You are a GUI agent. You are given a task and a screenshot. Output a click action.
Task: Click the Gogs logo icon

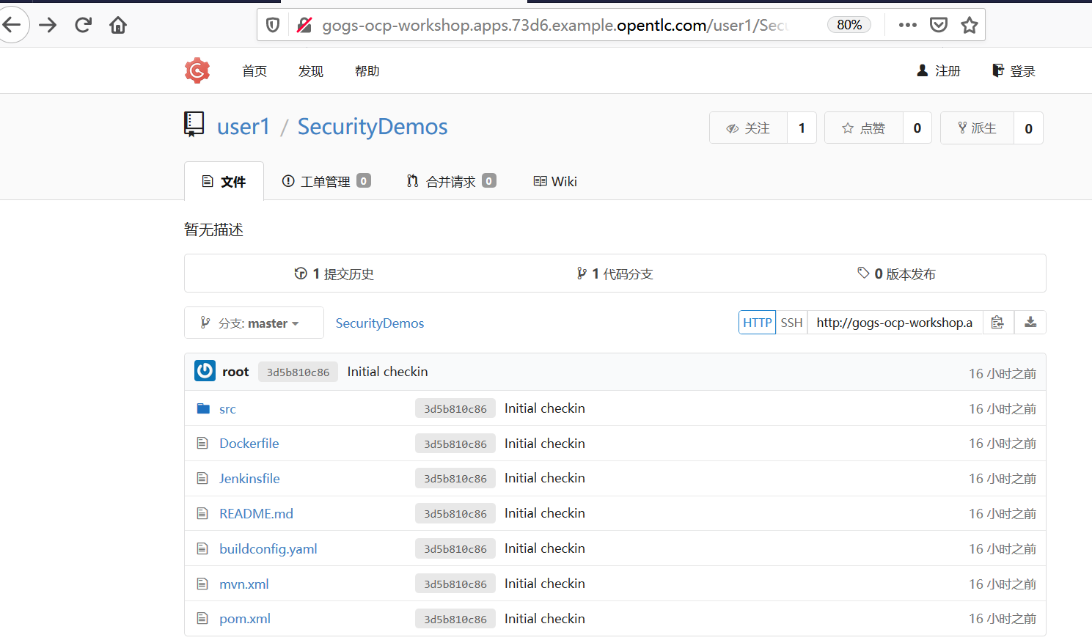[197, 70]
